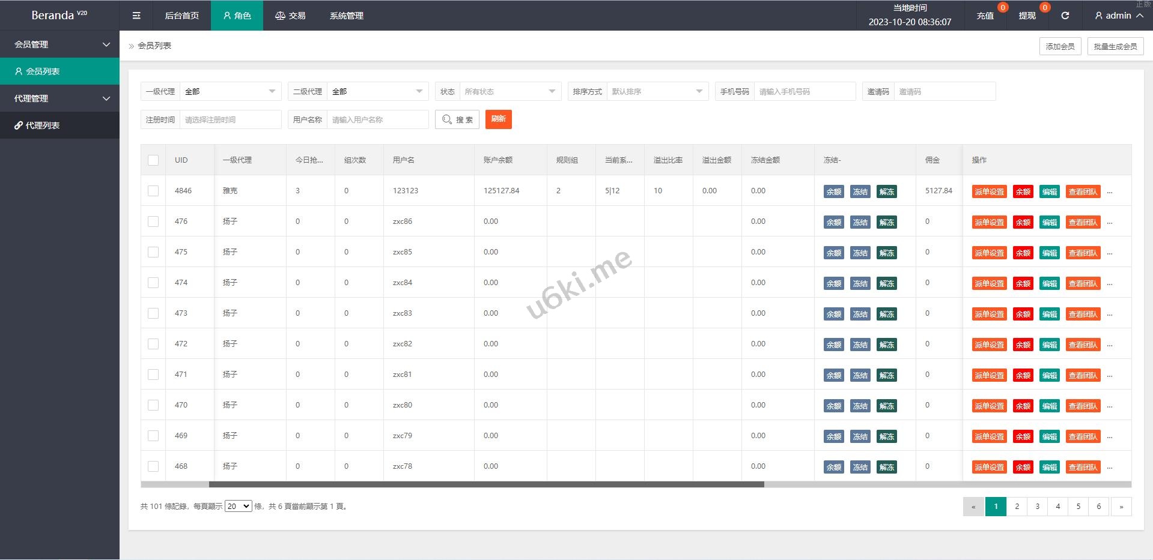Screen dimensions: 1153x560
Task: Open the 系统管理 top menu
Action: click(346, 16)
